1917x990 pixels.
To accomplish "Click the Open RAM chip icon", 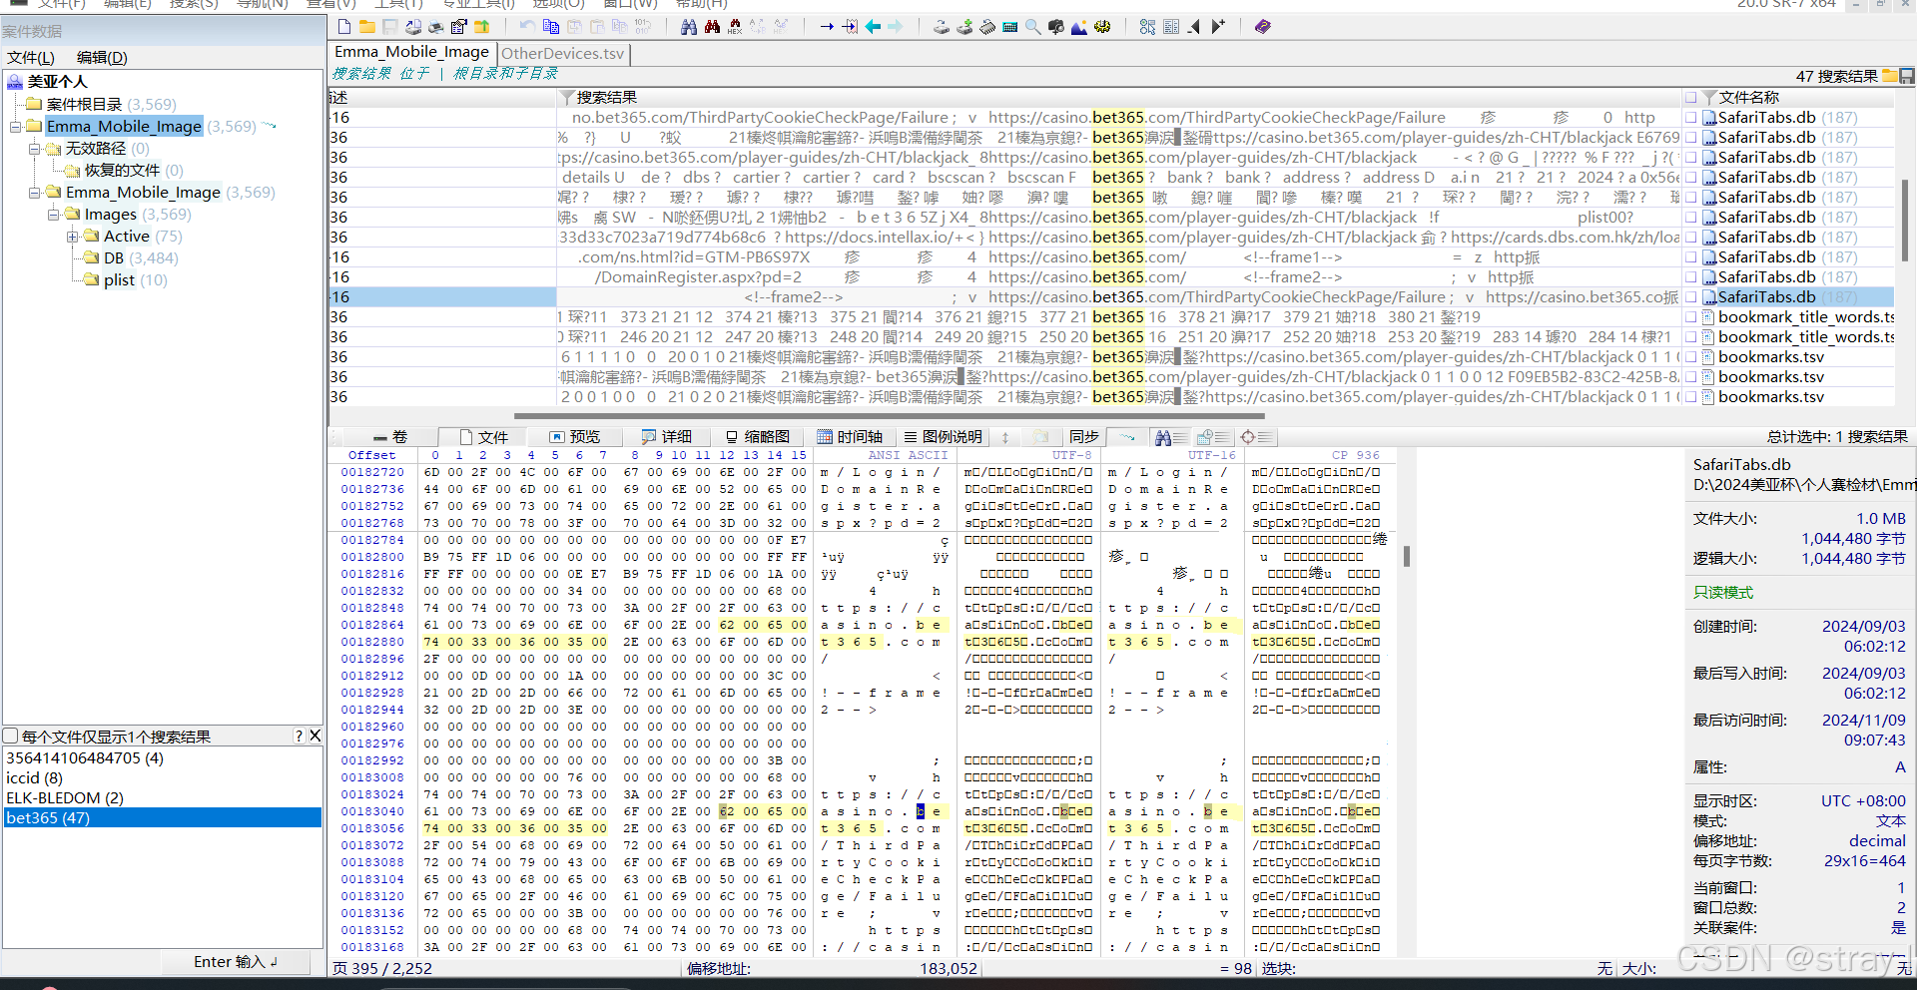I will point(987,27).
